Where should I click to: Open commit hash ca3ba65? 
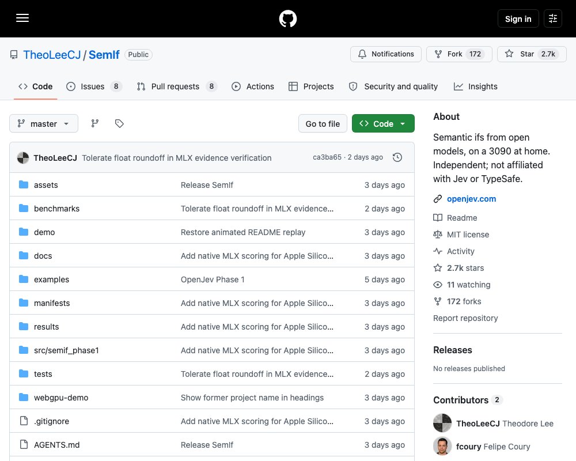[327, 157]
